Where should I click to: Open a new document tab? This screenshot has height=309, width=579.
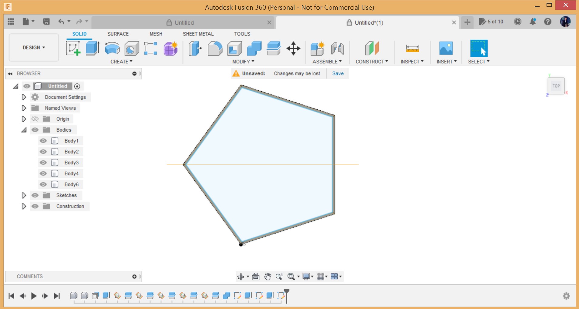tap(467, 22)
